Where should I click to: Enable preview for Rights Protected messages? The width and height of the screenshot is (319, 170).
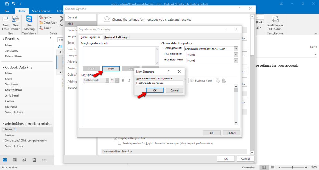[x=120, y=144]
